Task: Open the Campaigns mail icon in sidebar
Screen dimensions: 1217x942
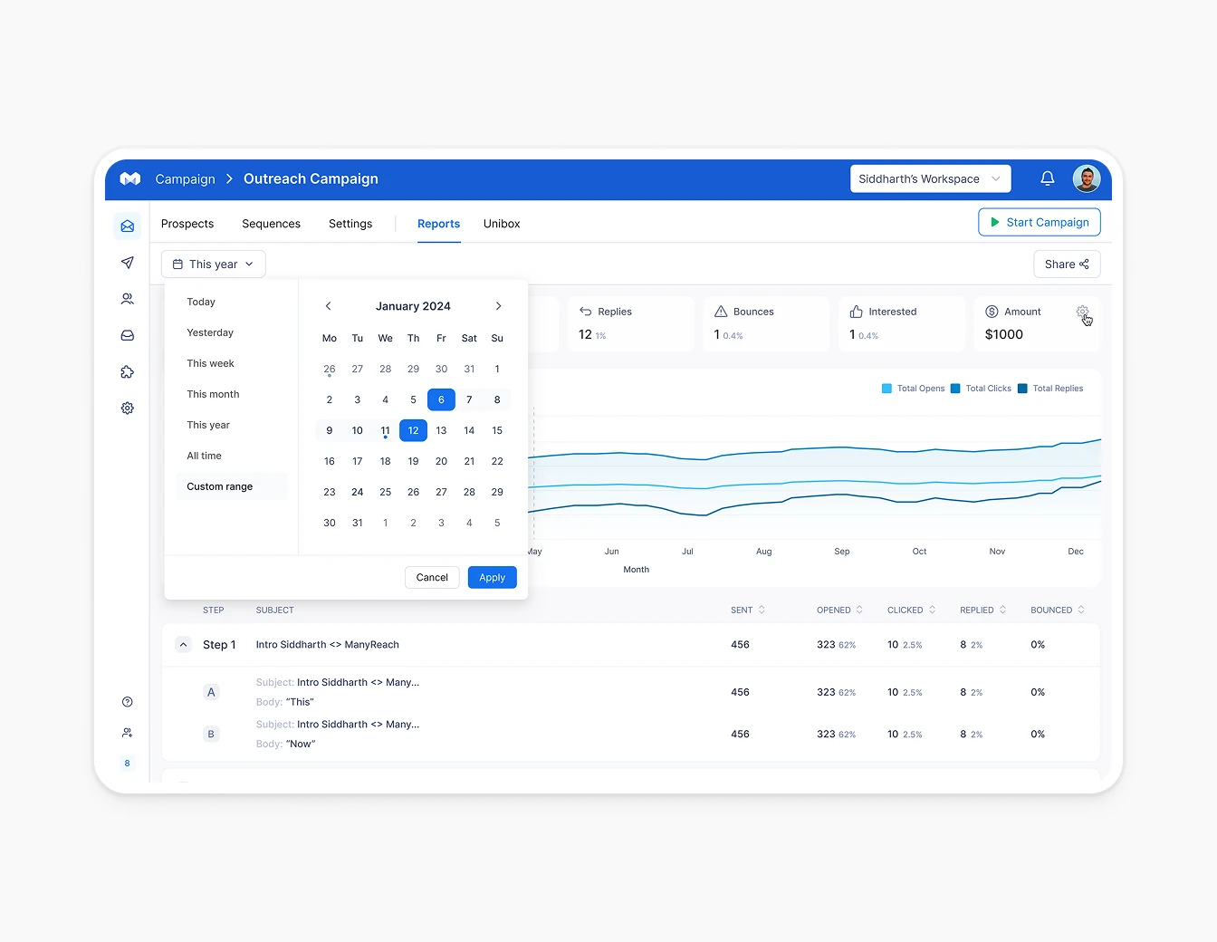Action: [127, 226]
